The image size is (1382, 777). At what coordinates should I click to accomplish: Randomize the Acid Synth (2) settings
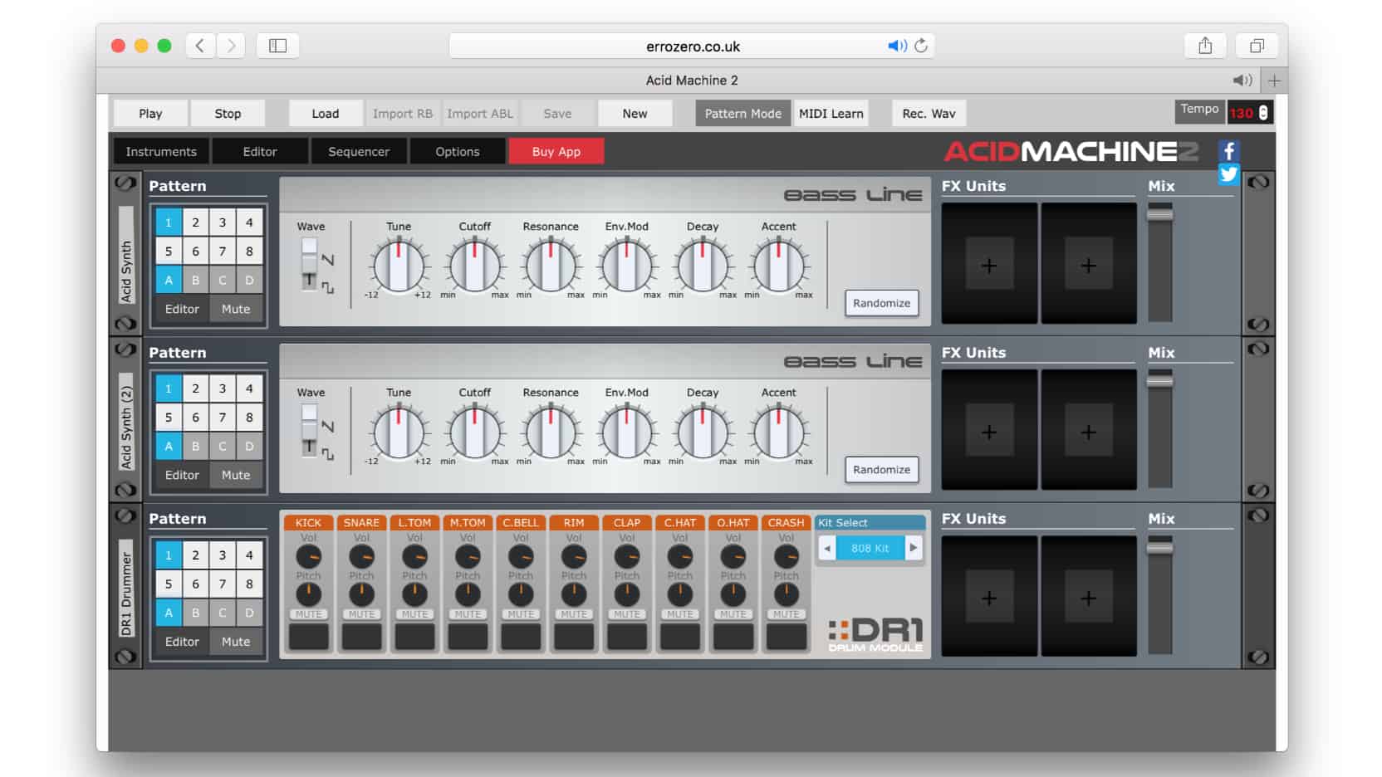coord(881,469)
